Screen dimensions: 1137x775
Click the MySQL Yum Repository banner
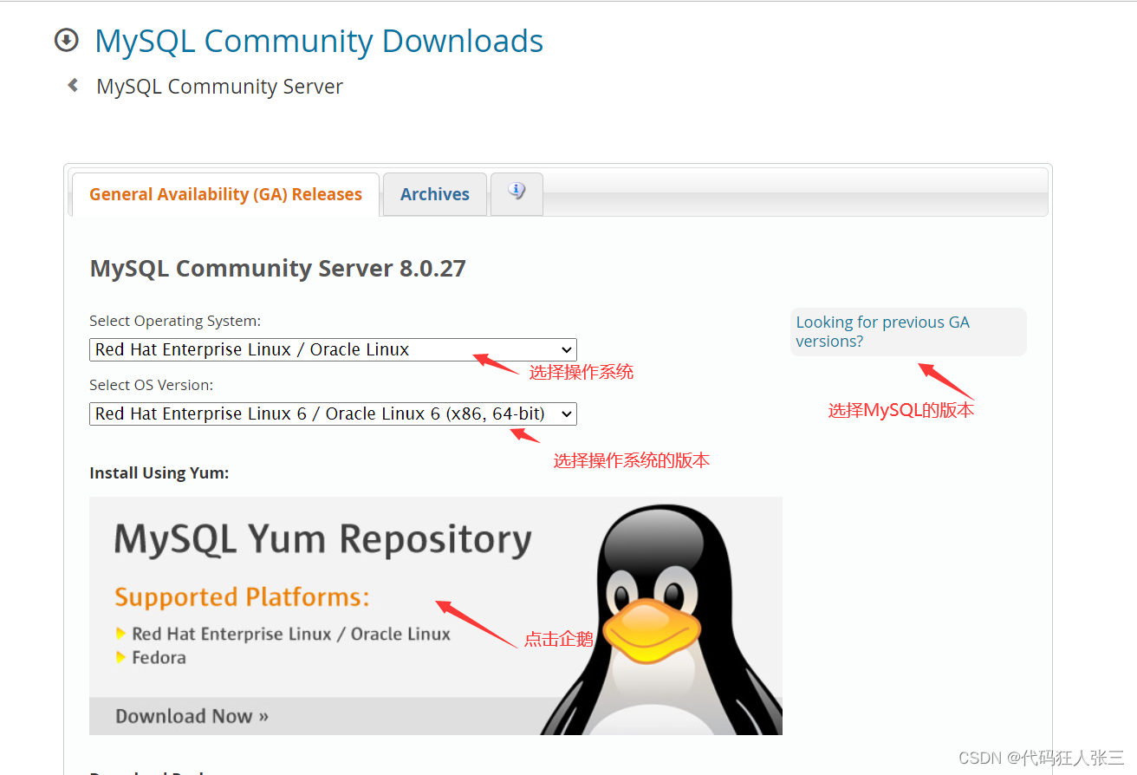[436, 615]
